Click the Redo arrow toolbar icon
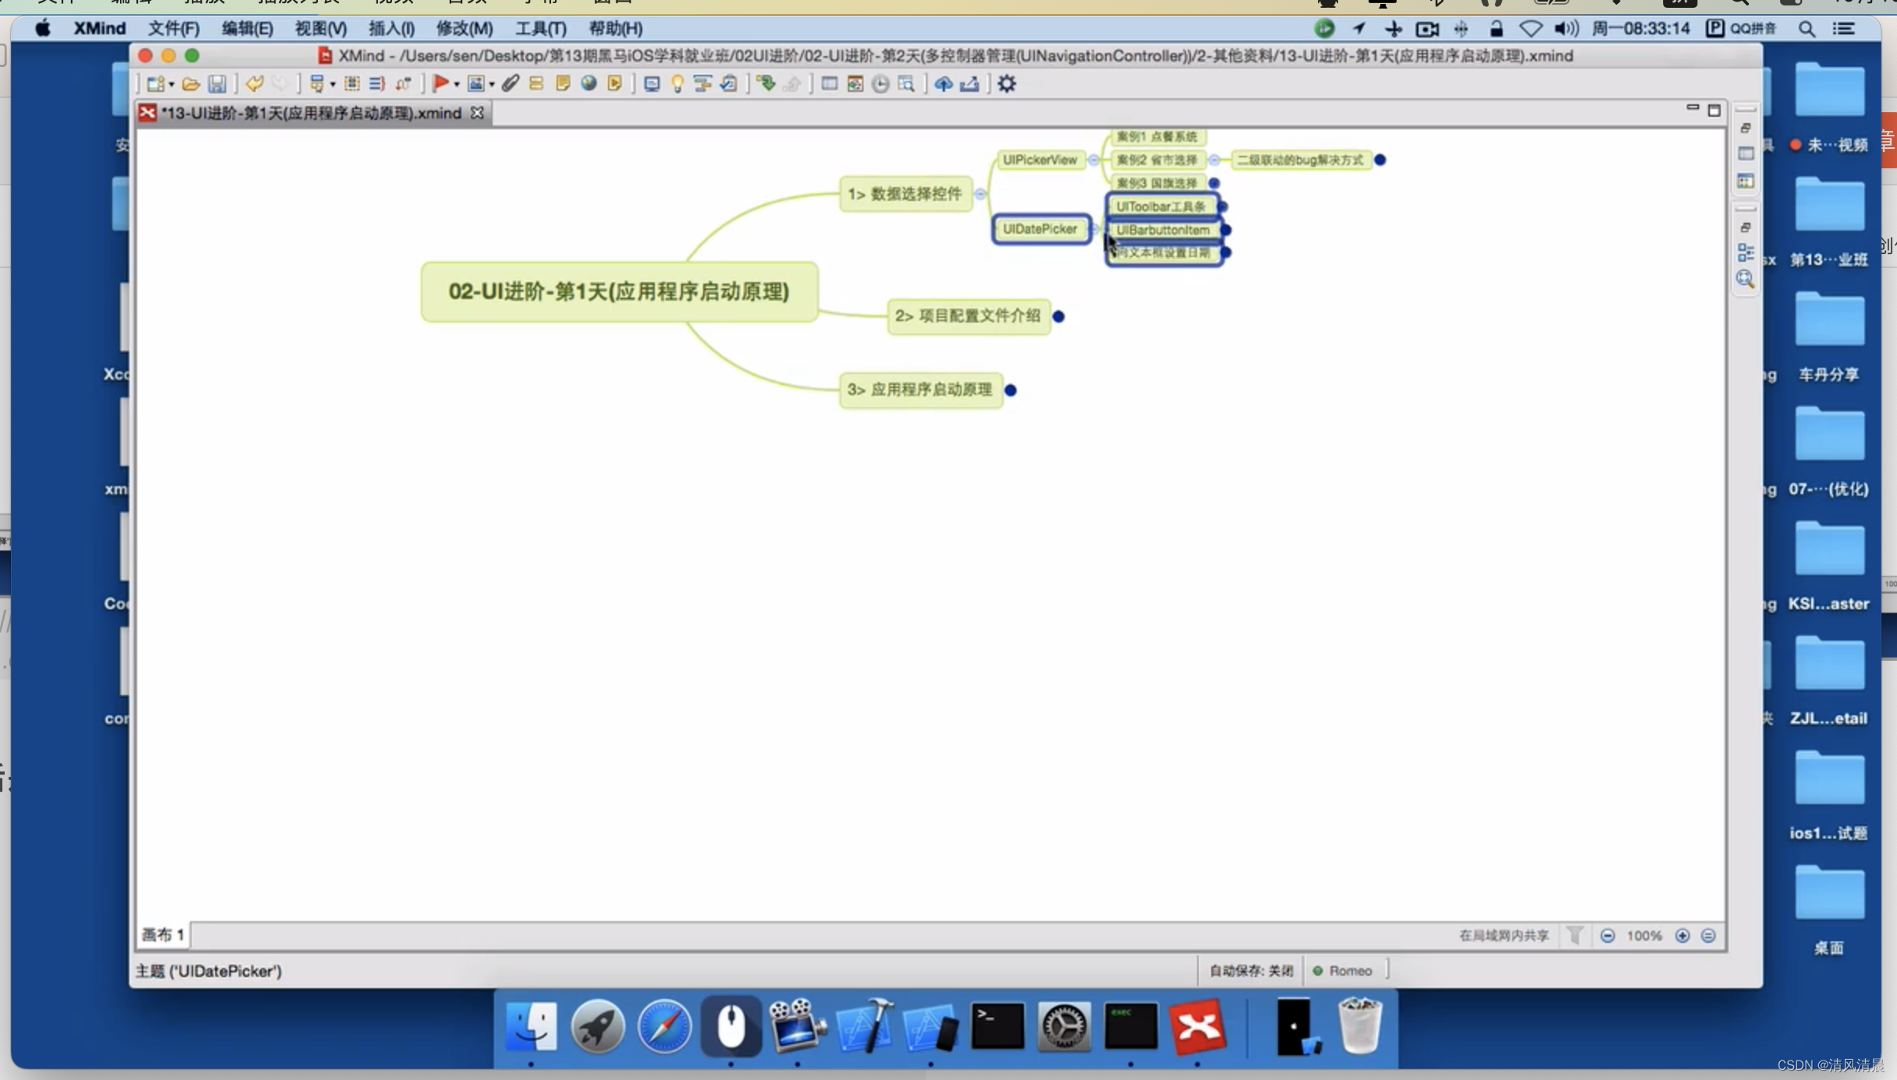Image resolution: width=1897 pixels, height=1080 pixels. pos(280,83)
